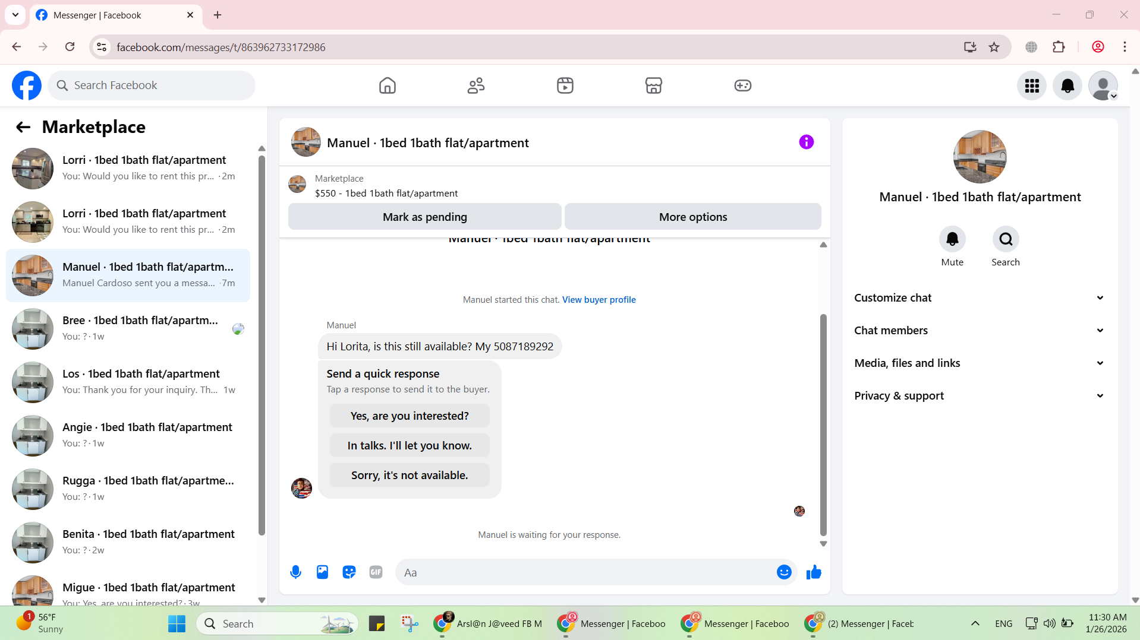
Task: Click the Windows taskbar Search box
Action: click(x=277, y=624)
